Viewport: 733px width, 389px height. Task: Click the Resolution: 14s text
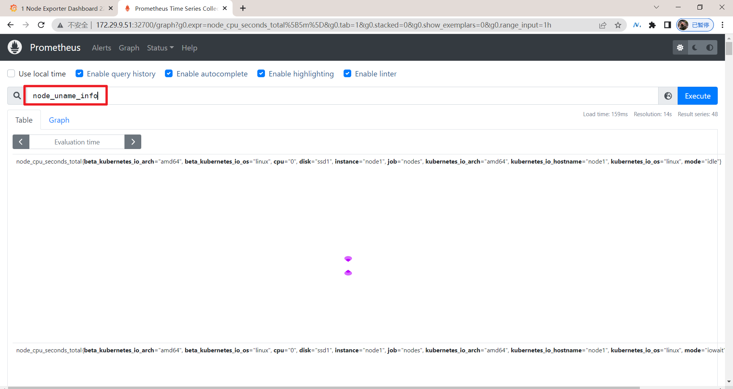(x=653, y=114)
